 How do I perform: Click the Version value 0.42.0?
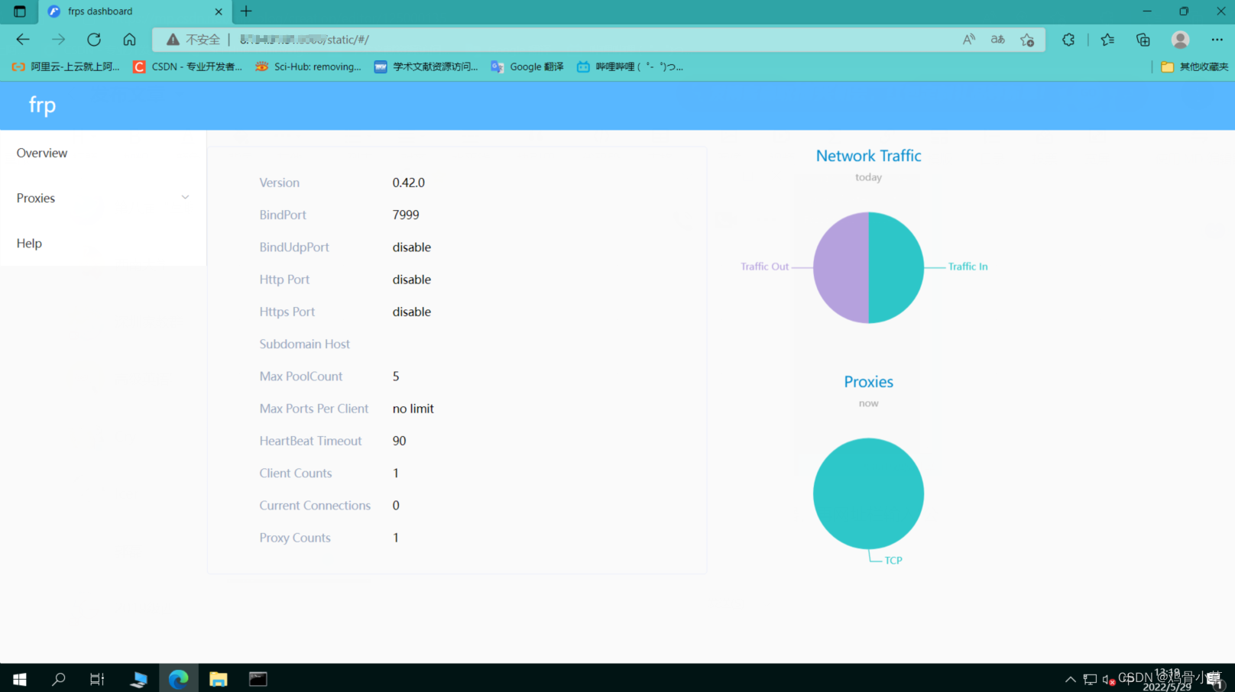408,183
